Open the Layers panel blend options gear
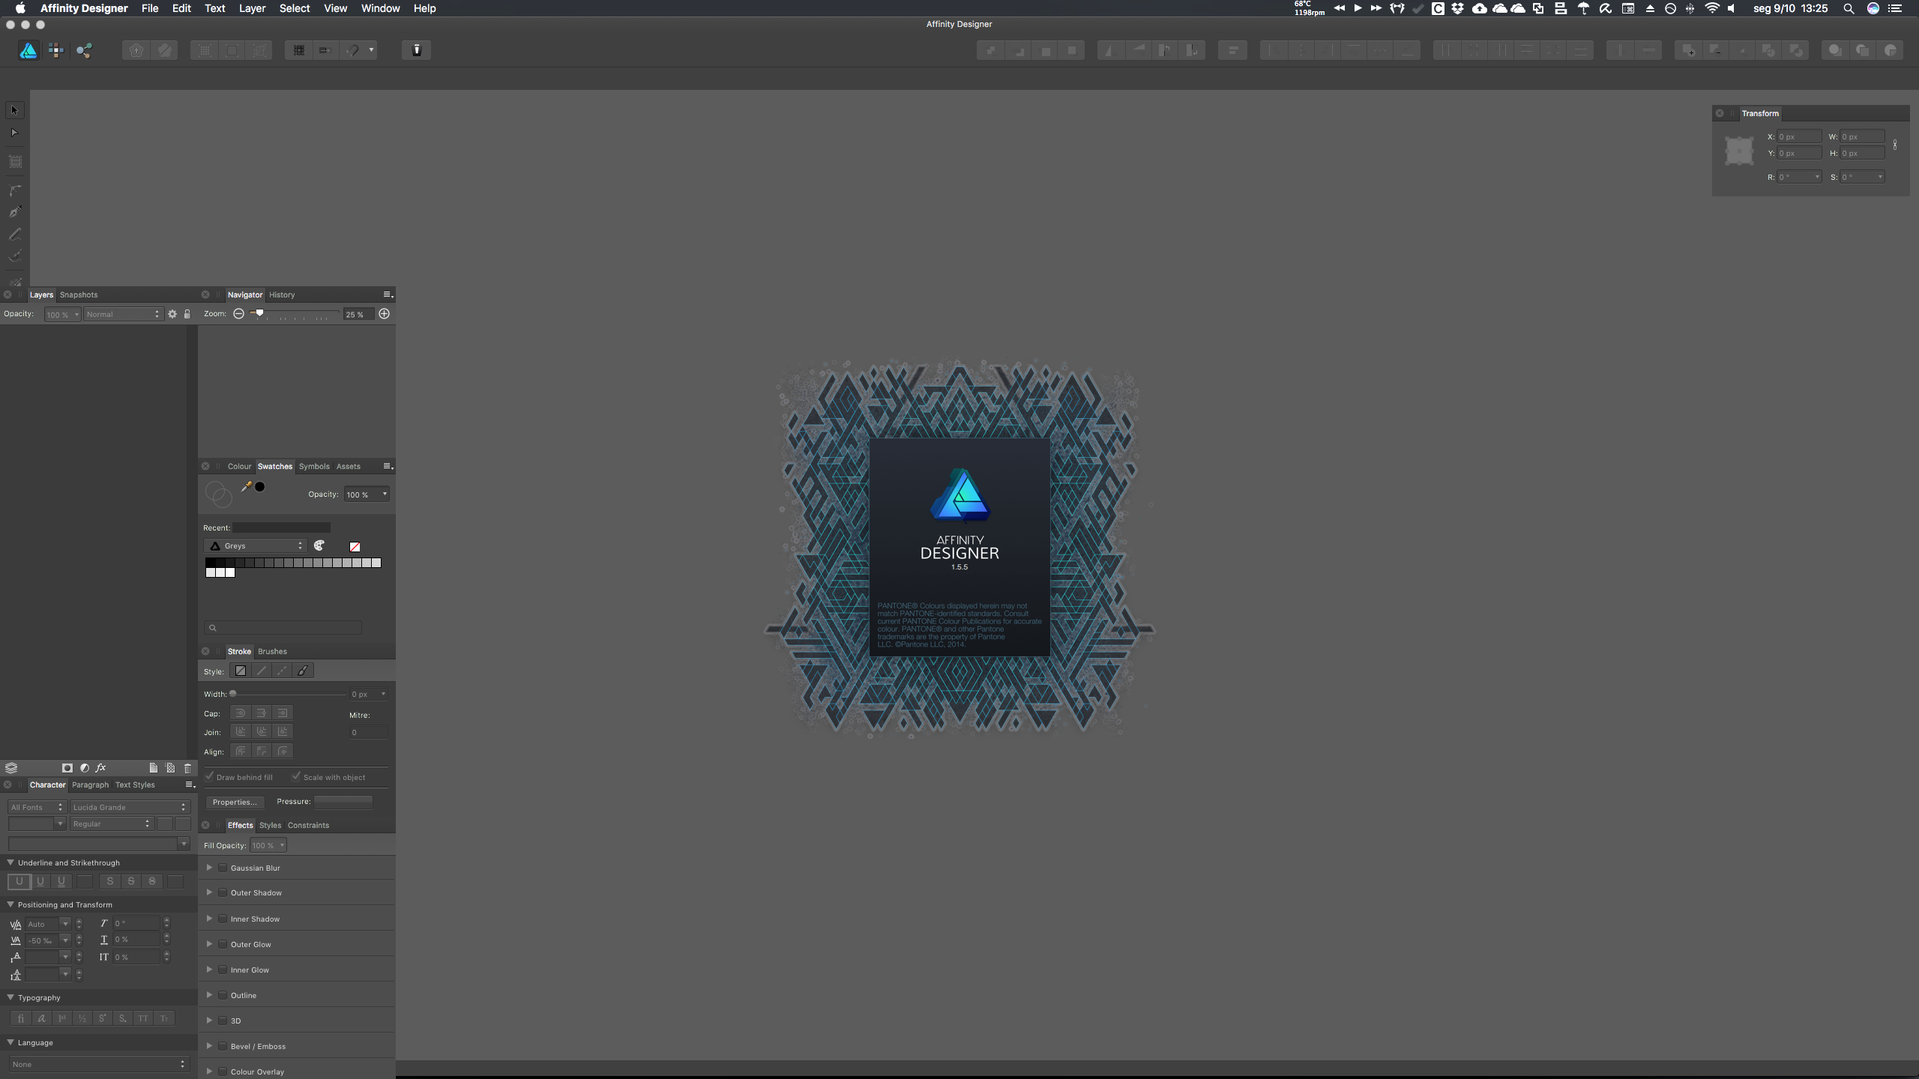This screenshot has height=1079, width=1919. point(172,315)
